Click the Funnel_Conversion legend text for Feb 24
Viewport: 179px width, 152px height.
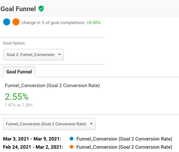point(124,147)
